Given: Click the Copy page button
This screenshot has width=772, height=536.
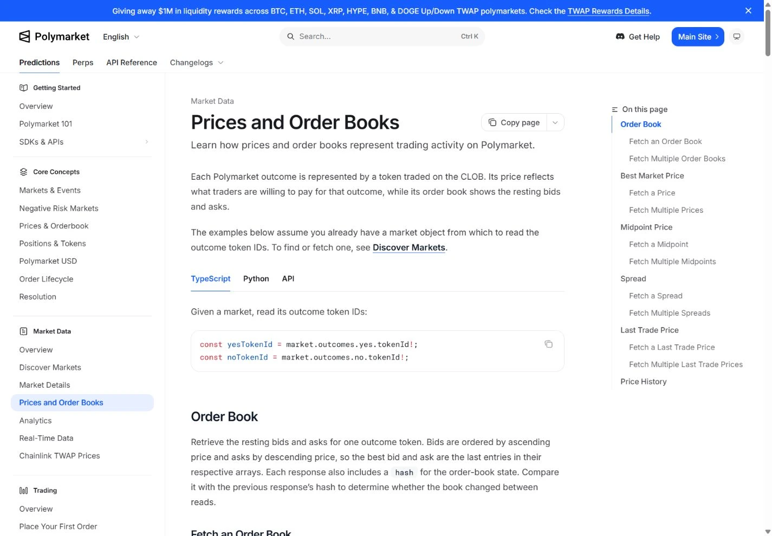Looking at the screenshot, I should 514,122.
